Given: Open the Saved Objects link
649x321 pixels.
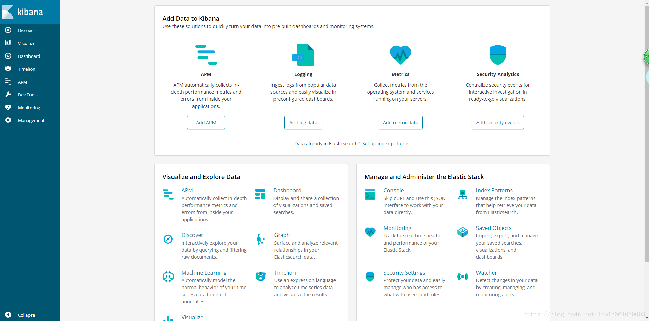Looking at the screenshot, I should (x=493, y=228).
